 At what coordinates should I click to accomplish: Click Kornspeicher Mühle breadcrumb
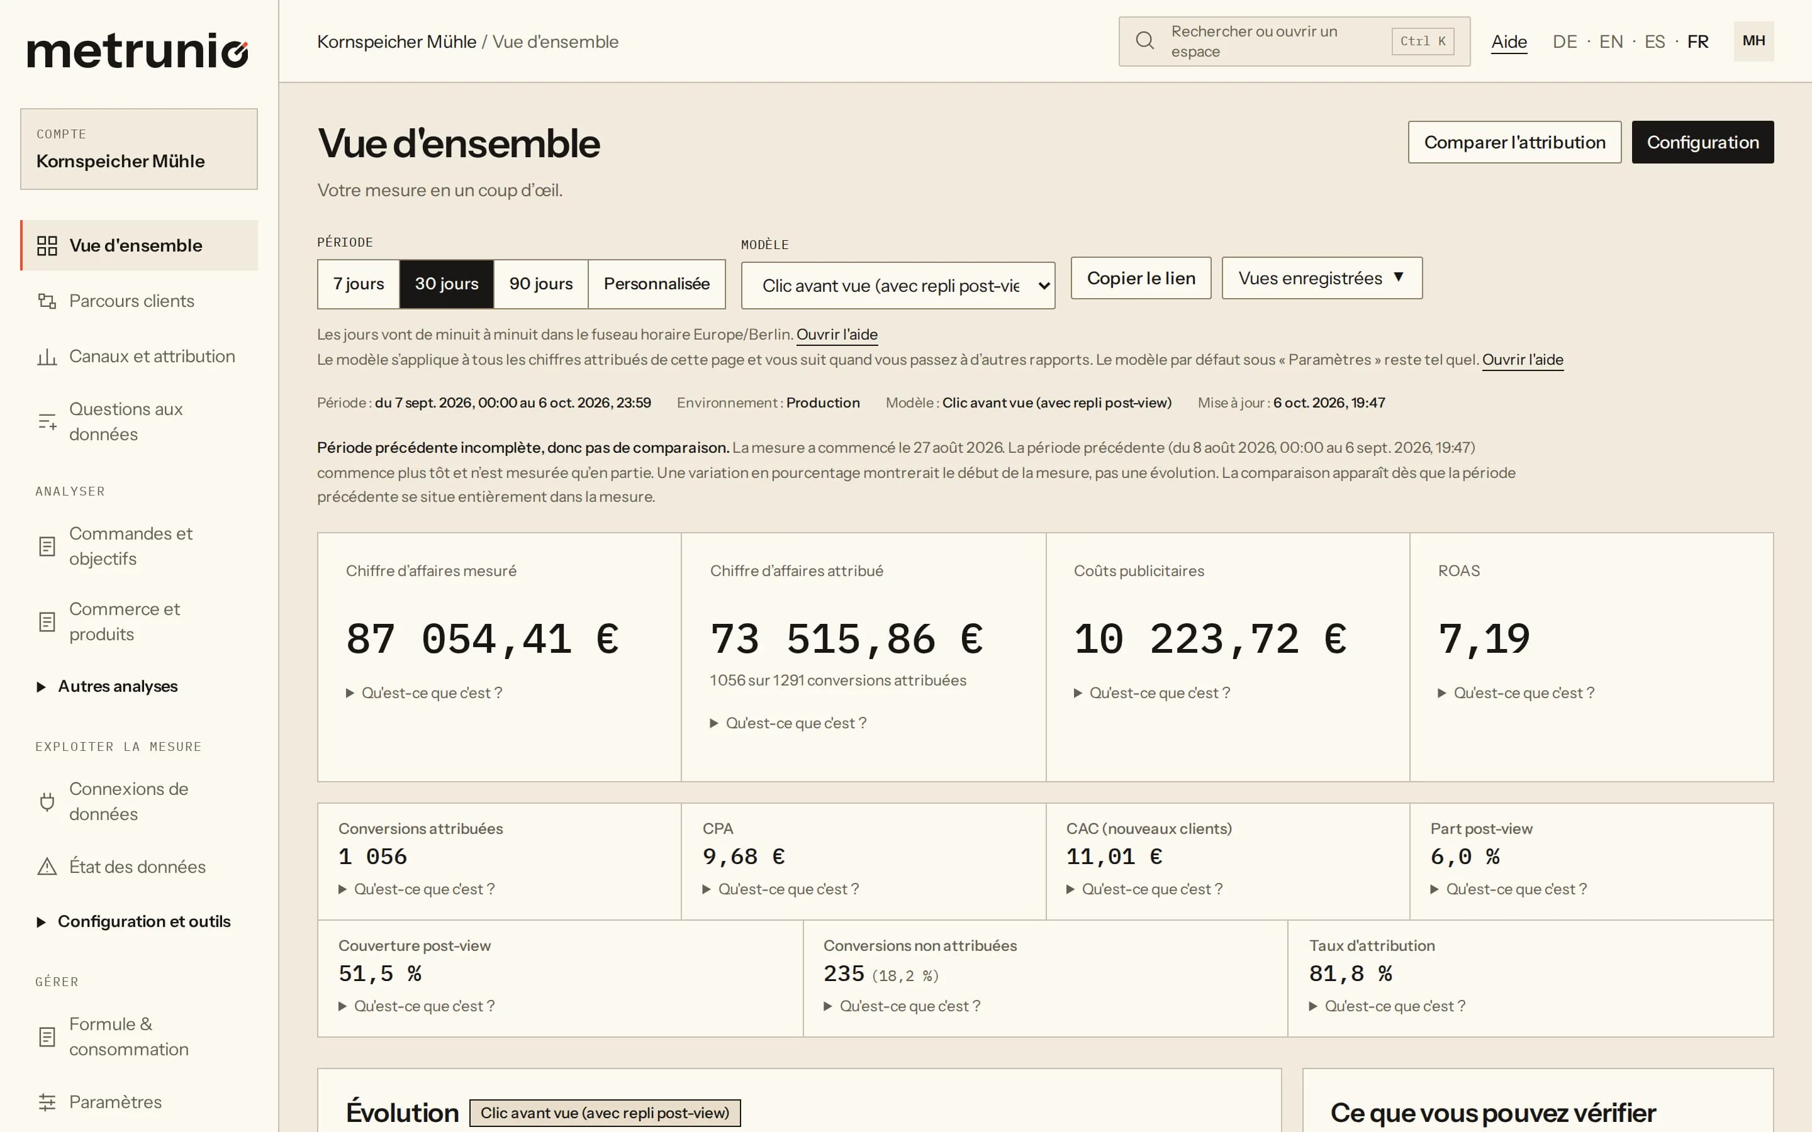tap(396, 42)
